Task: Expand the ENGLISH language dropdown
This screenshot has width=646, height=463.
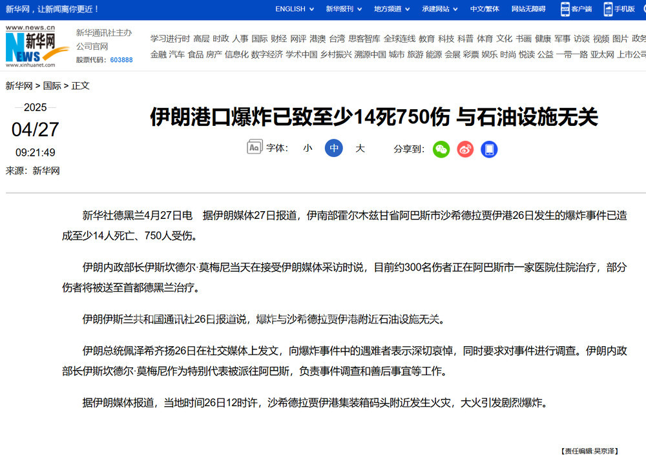Action: click(295, 9)
